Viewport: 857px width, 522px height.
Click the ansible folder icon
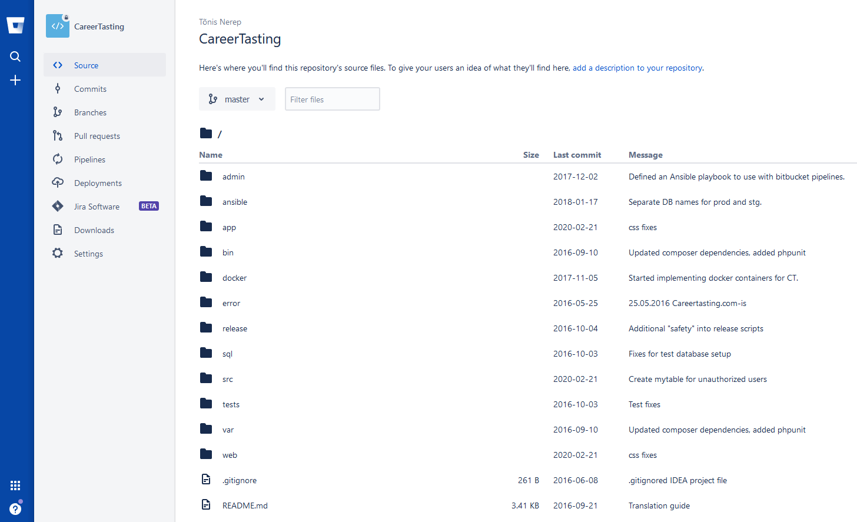(206, 201)
